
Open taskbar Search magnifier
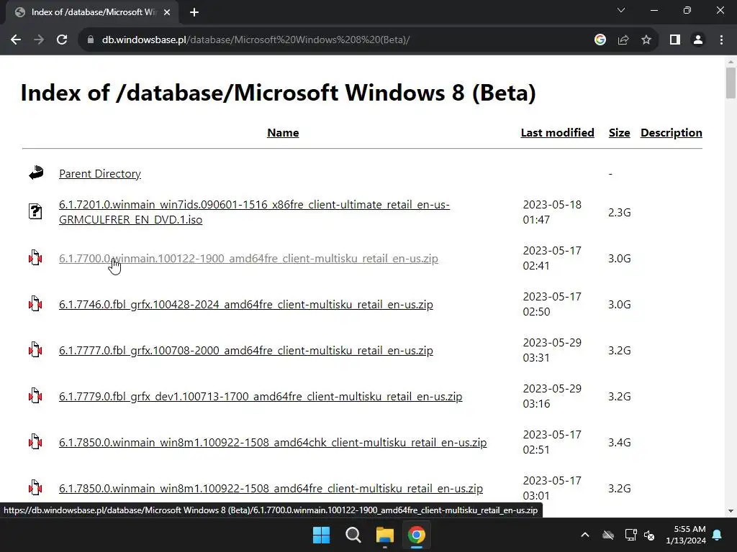click(x=353, y=535)
